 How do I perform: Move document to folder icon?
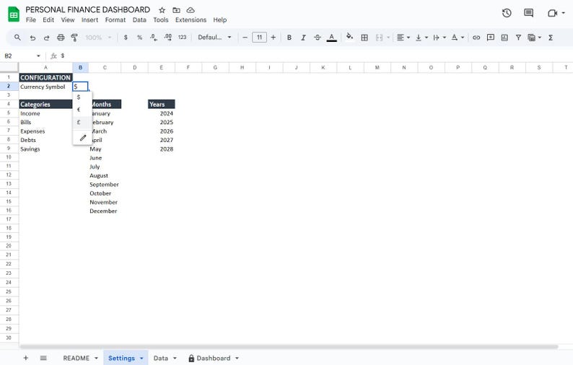point(176,10)
